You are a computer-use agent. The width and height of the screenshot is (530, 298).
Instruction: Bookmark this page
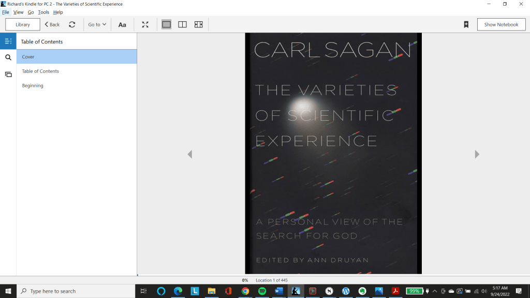click(466, 24)
